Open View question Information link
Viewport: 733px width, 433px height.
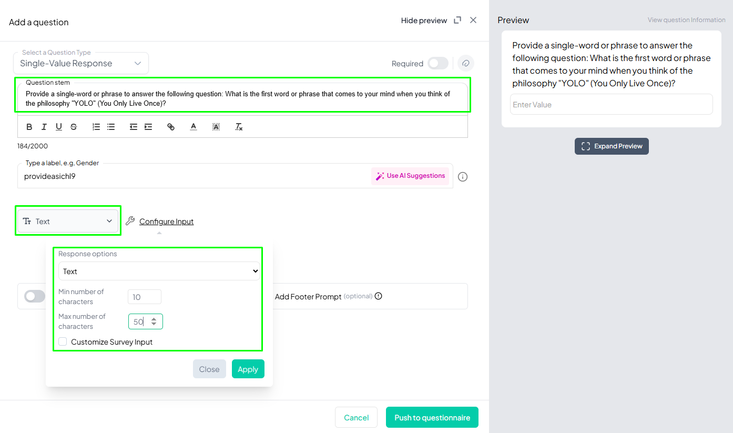click(x=686, y=20)
